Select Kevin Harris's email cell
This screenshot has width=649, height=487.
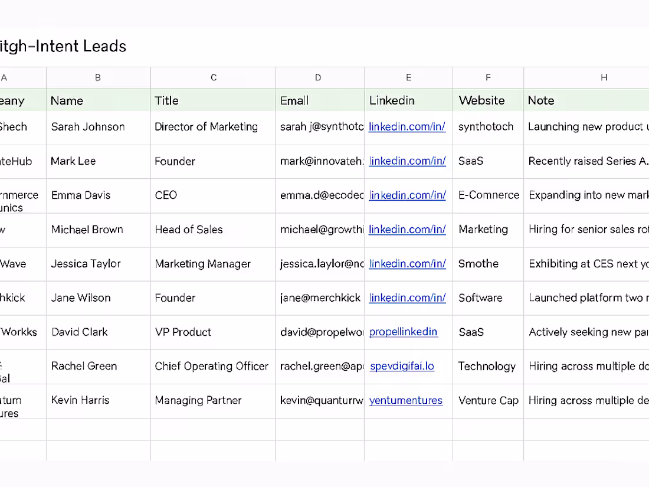[318, 400]
